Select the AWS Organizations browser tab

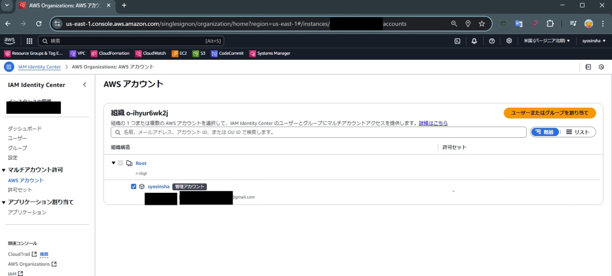[x=65, y=5]
